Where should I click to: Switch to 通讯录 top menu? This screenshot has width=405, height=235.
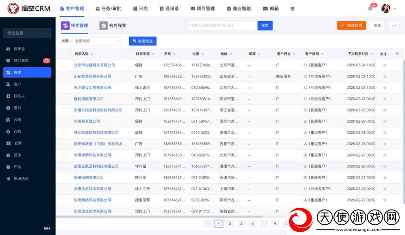(169, 8)
